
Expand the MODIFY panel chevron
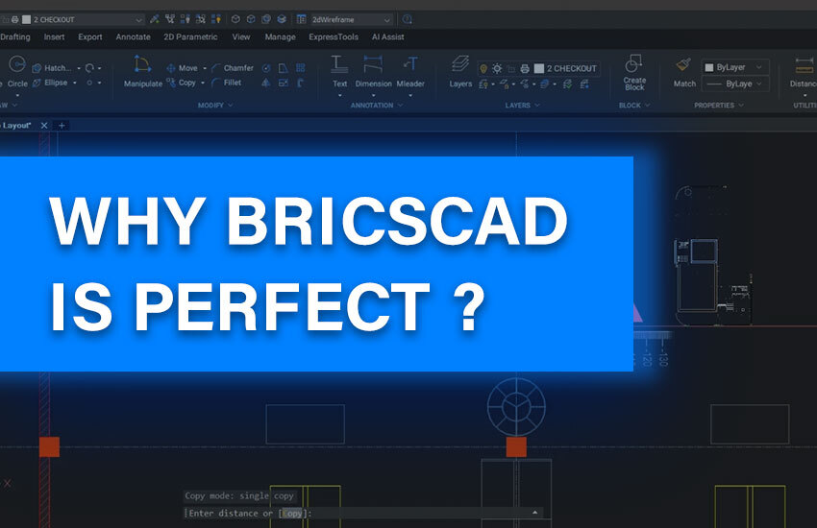pyautogui.click(x=231, y=105)
